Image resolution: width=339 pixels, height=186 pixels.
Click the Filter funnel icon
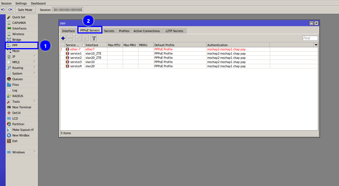click(x=94, y=38)
